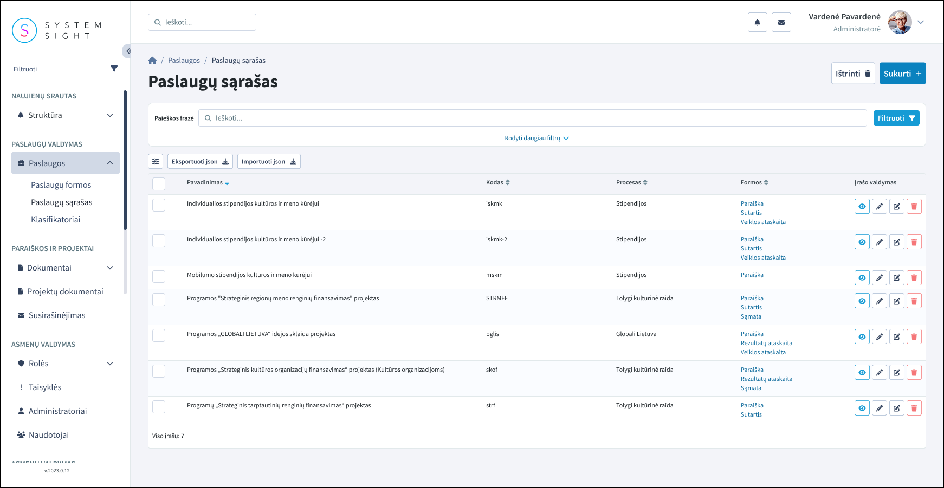Image resolution: width=944 pixels, height=488 pixels.
Task: Expand the Dokumentai sidebar item
Action: tap(66, 268)
